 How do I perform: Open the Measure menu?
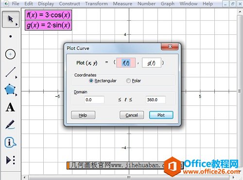coord(122,3)
